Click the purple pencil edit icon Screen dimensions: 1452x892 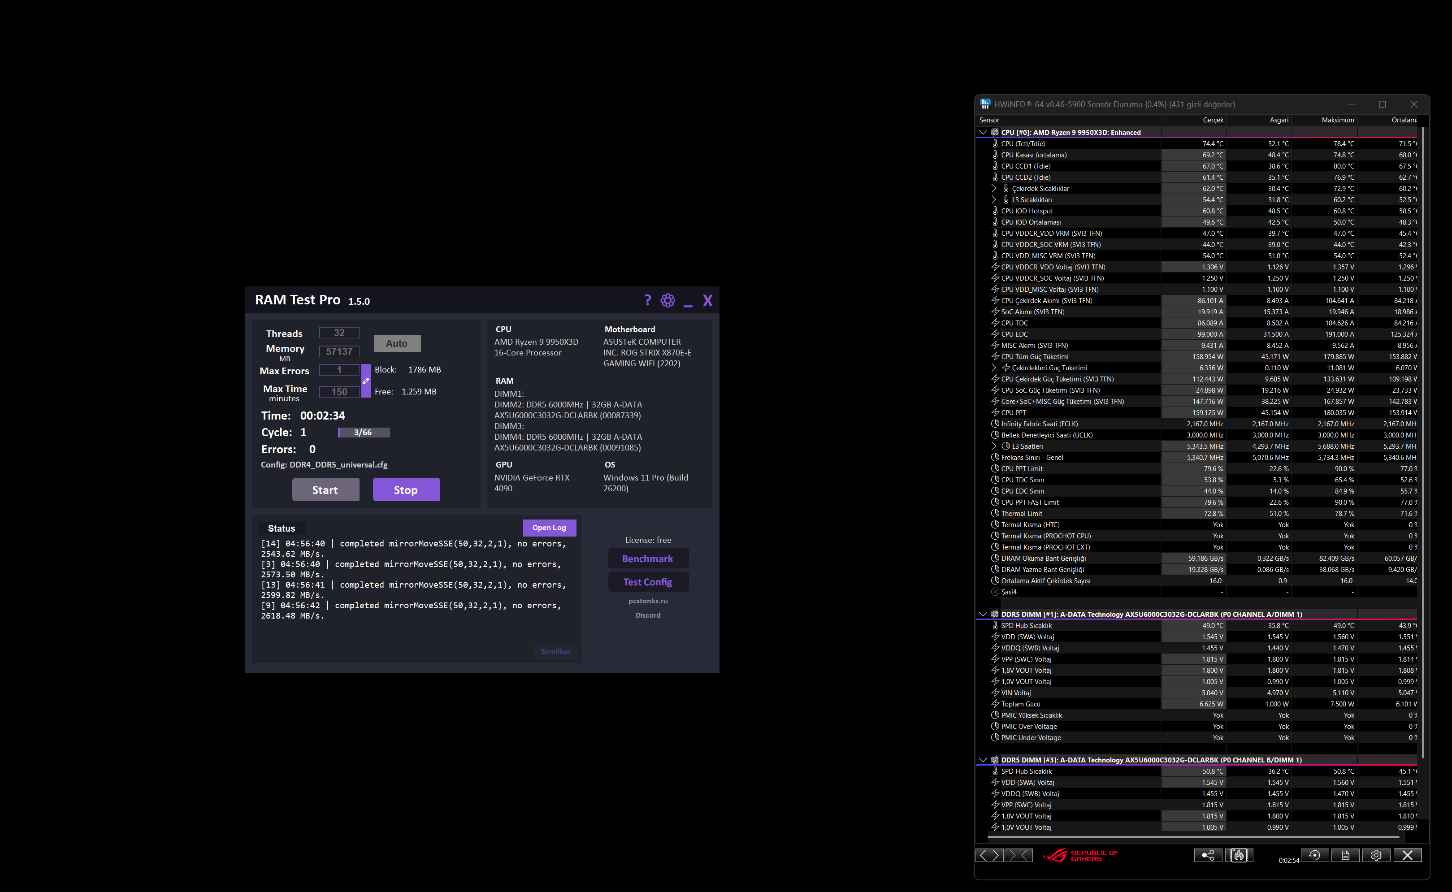pos(366,381)
